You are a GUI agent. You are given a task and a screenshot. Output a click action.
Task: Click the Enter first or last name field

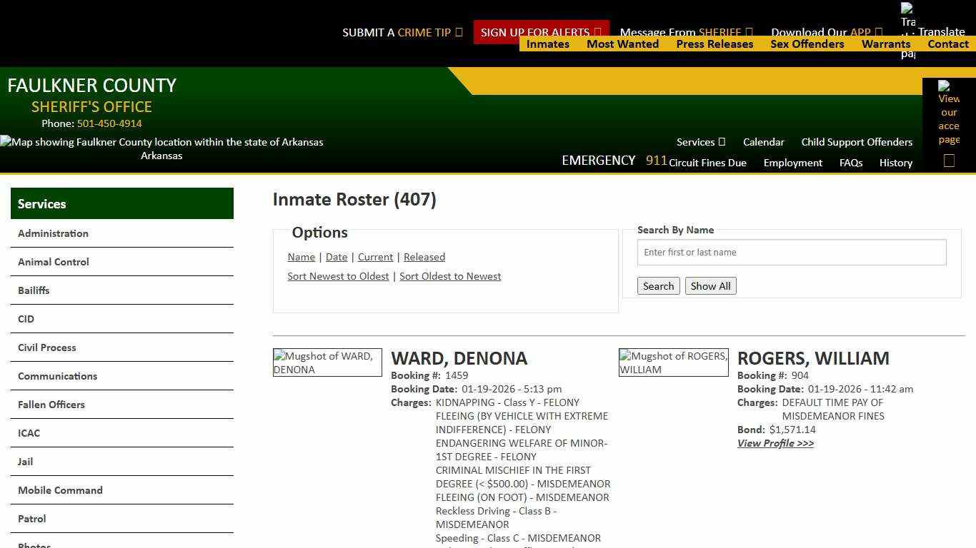(x=791, y=252)
